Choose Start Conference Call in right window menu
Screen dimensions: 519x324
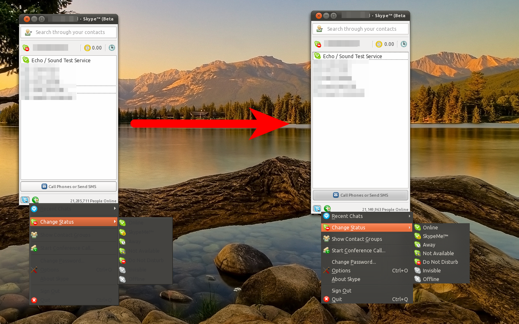(x=367, y=250)
